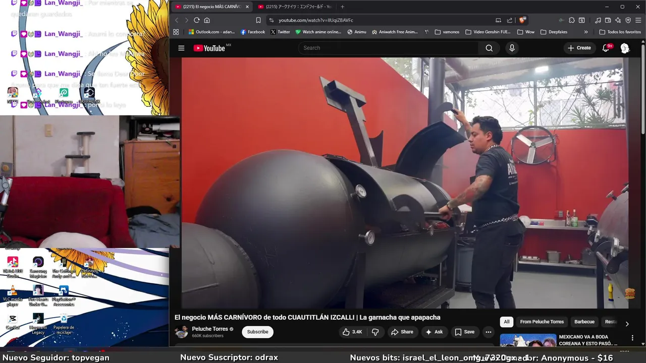Start voice search with the microphone

click(512, 48)
